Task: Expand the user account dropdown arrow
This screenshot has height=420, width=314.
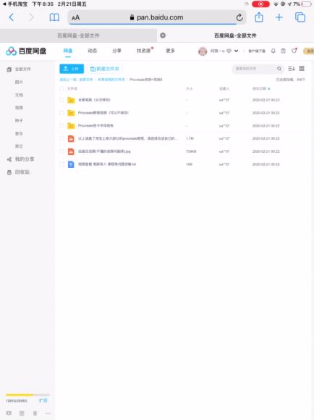Action: [x=236, y=51]
